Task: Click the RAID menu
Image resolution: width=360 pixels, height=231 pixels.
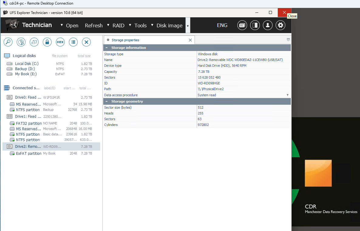Action: point(118,25)
